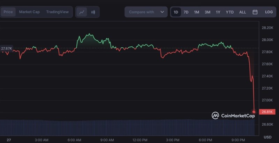This screenshot has height=143, width=279.
Task: Switch to the Price tab
Action: pos(8,12)
